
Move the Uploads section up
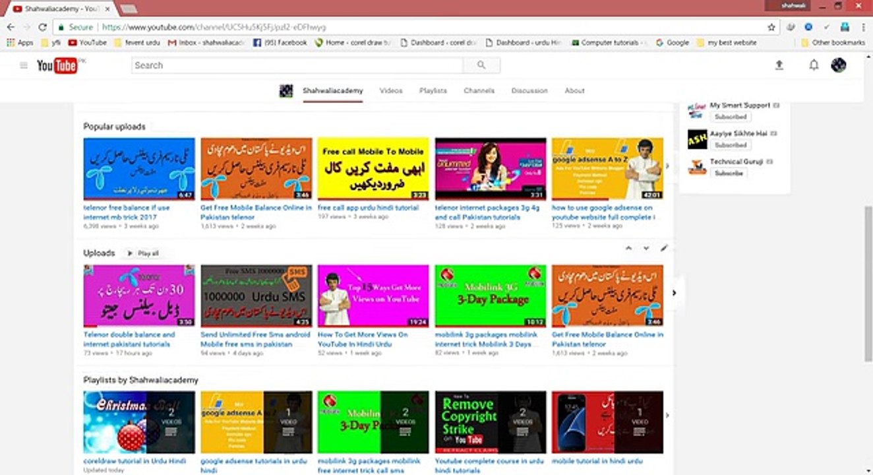628,248
